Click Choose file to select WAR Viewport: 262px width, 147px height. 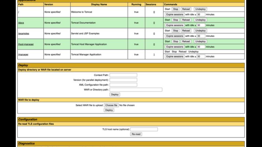pyautogui.click(x=111, y=105)
